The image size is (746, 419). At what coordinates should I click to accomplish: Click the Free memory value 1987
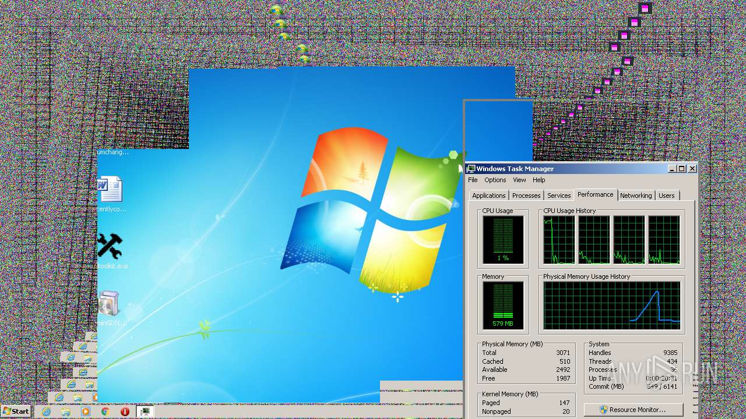click(562, 378)
